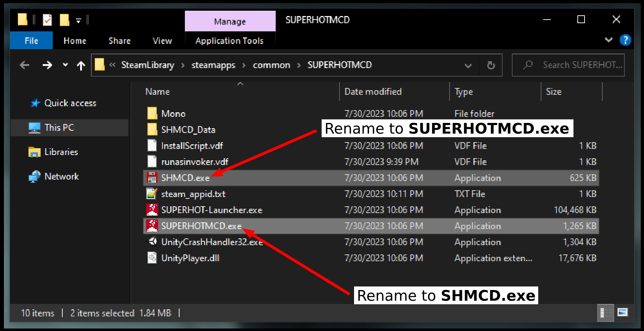The width and height of the screenshot is (644, 331).
Task: Select the Application Tools tab
Action: pos(229,41)
